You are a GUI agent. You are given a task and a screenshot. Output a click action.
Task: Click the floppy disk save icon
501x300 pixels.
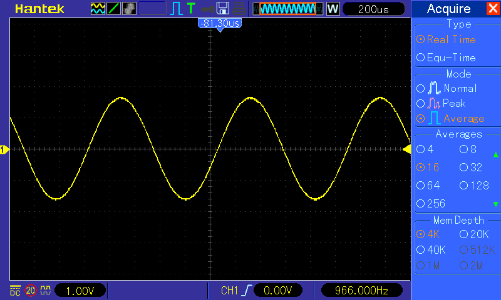pos(223,9)
